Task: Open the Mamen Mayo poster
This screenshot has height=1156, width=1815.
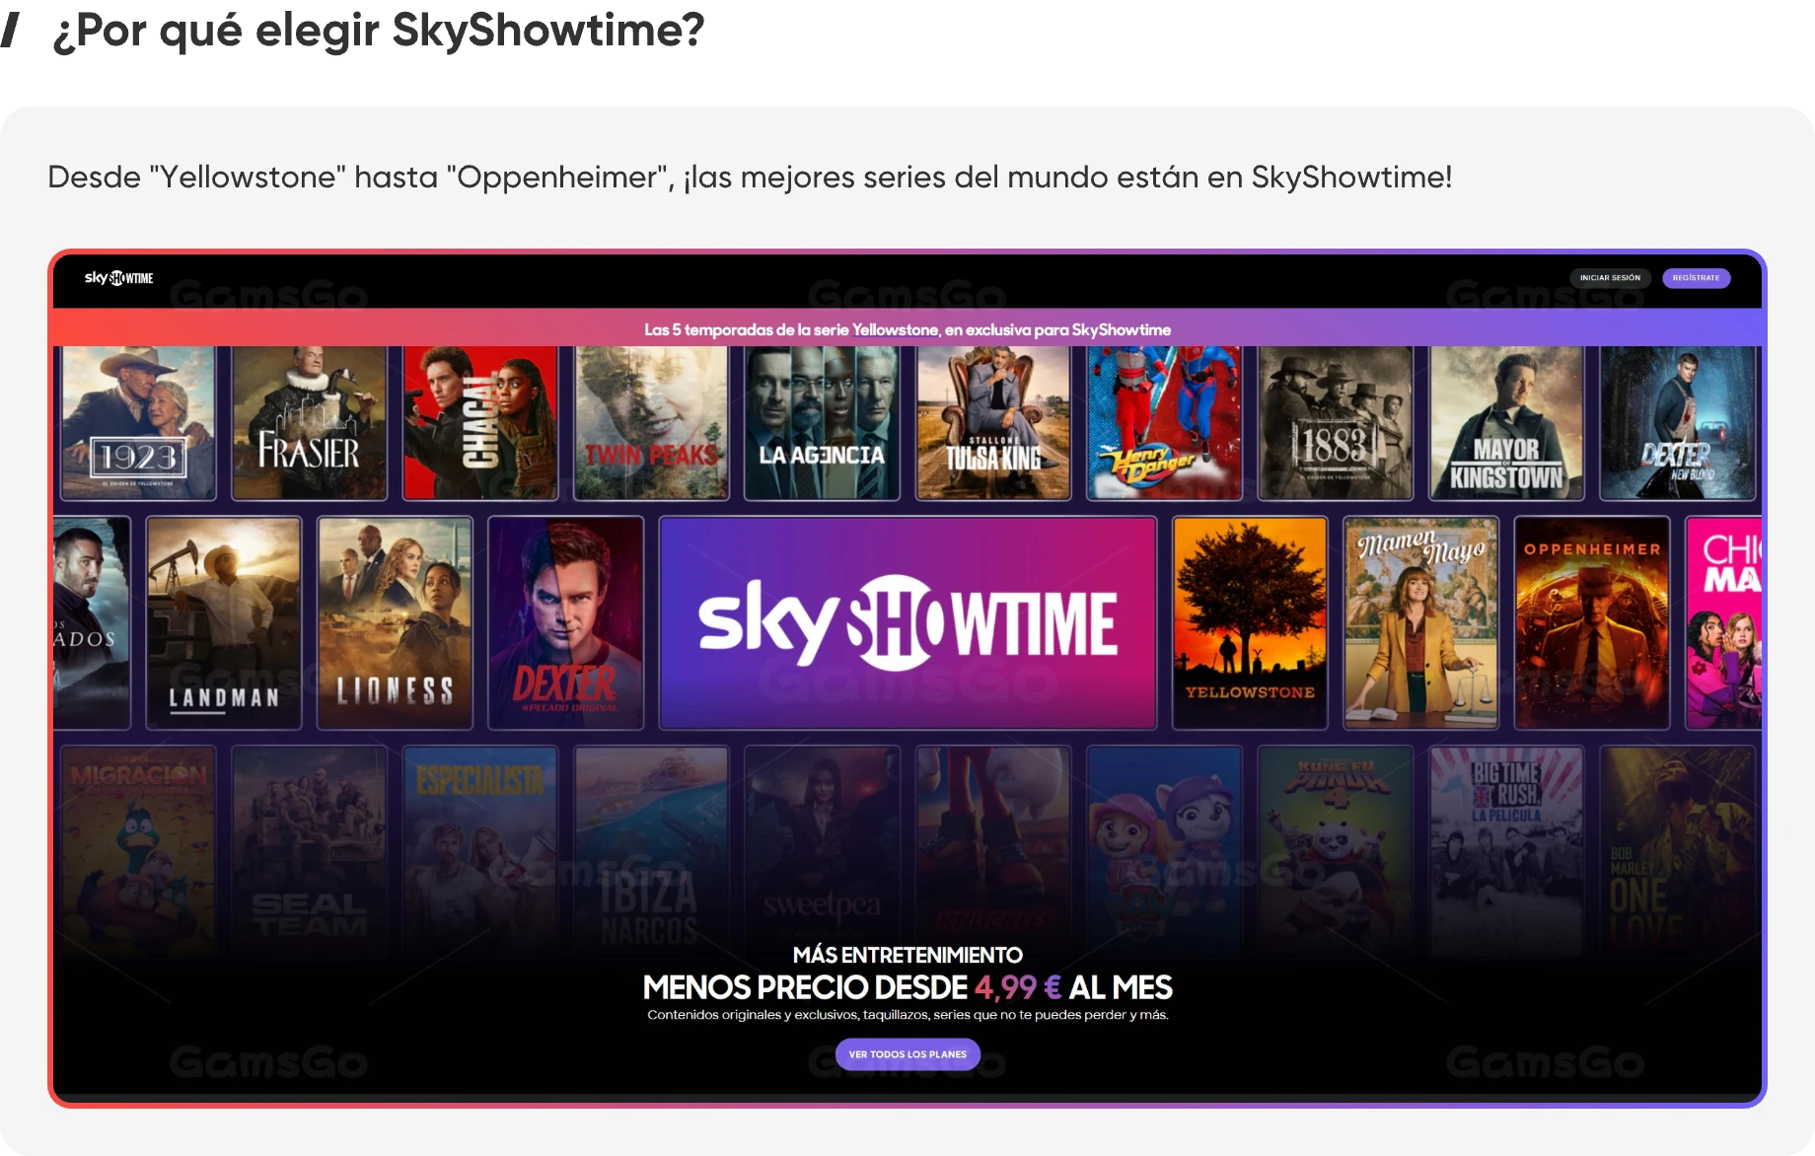Action: [x=1421, y=622]
